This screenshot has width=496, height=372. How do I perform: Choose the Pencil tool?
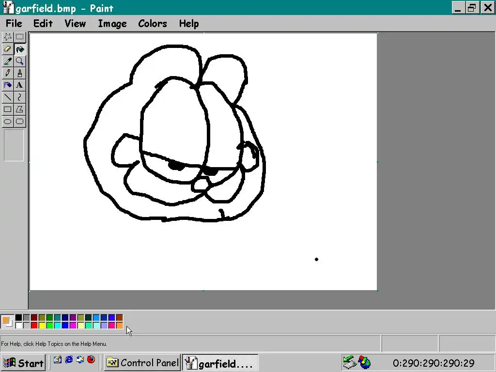pos(8,73)
